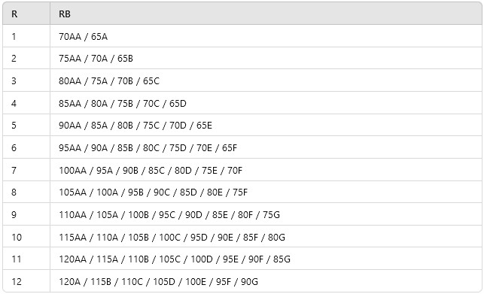Click the cell starting with 95AA / 90A
484x294 pixels.
pyautogui.click(x=266, y=147)
